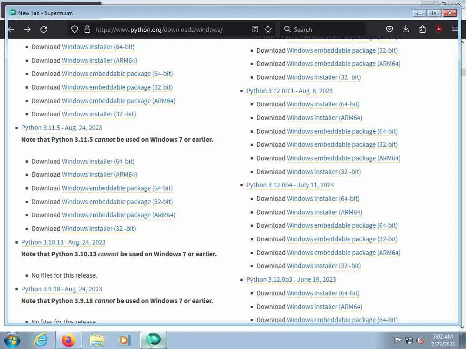Open the hamburger application menu
466x349 pixels.
[455, 29]
